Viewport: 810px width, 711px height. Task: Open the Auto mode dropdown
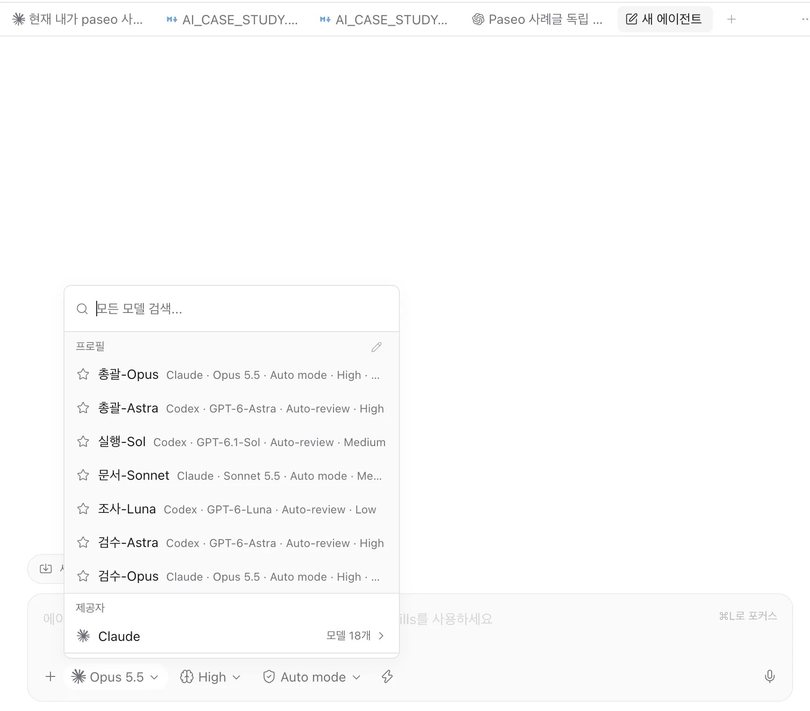coord(312,677)
